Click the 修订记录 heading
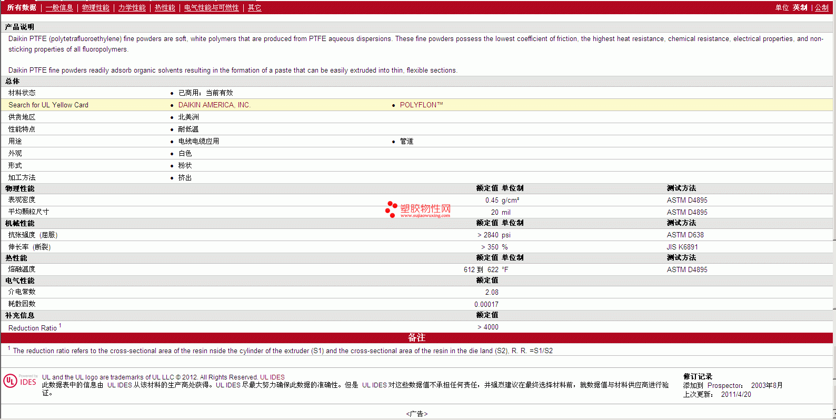The width and height of the screenshot is (836, 420). pos(698,376)
